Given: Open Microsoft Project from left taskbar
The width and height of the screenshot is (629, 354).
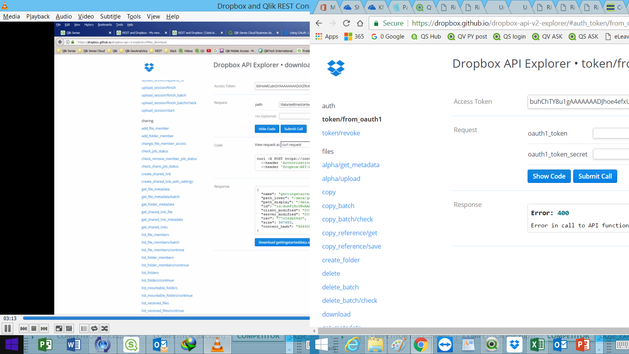Looking at the screenshot, I should tap(45, 345).
